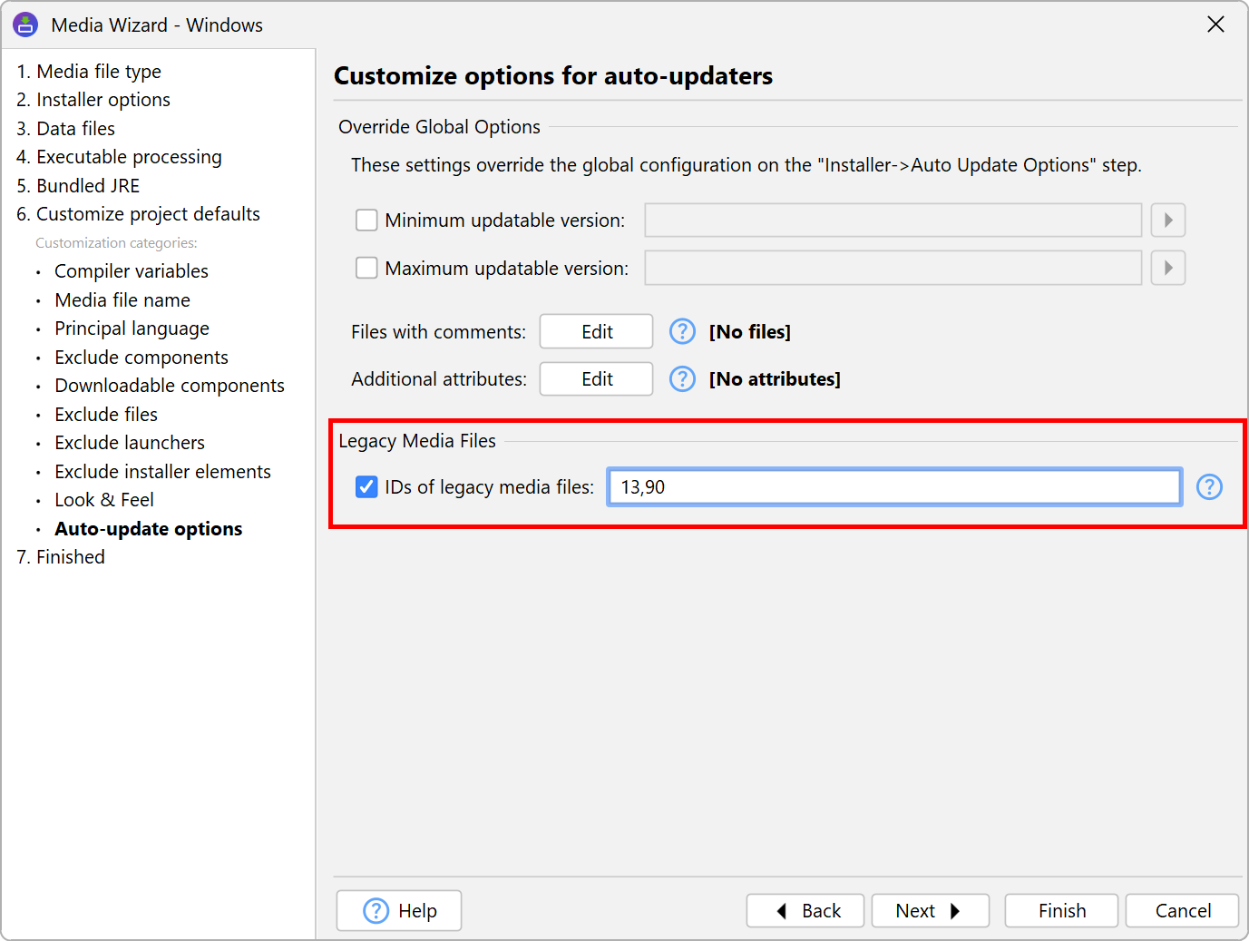Click help icon beside Files with comments
The image size is (1249, 941).
point(682,332)
